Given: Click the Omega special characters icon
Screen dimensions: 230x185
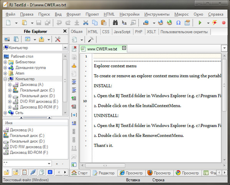Looking at the screenshot, I should click(178, 23).
